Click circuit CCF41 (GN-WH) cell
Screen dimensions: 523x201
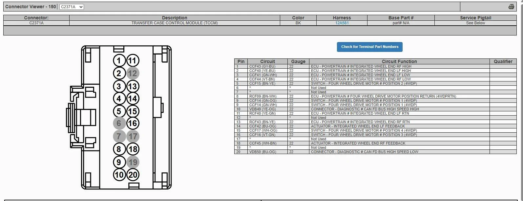coord(267,75)
